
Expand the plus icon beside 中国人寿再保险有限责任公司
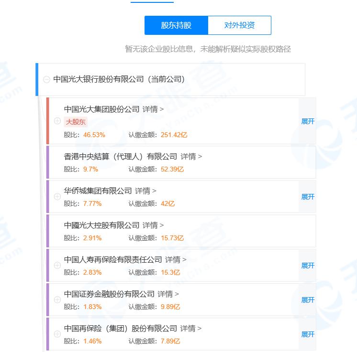click(57, 265)
